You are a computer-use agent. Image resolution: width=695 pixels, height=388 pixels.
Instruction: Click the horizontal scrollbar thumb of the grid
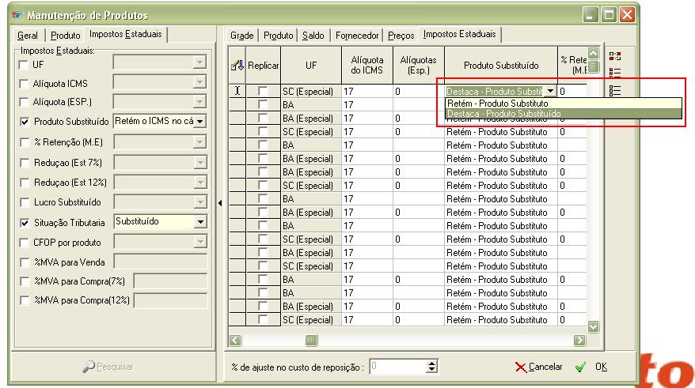[x=311, y=341]
